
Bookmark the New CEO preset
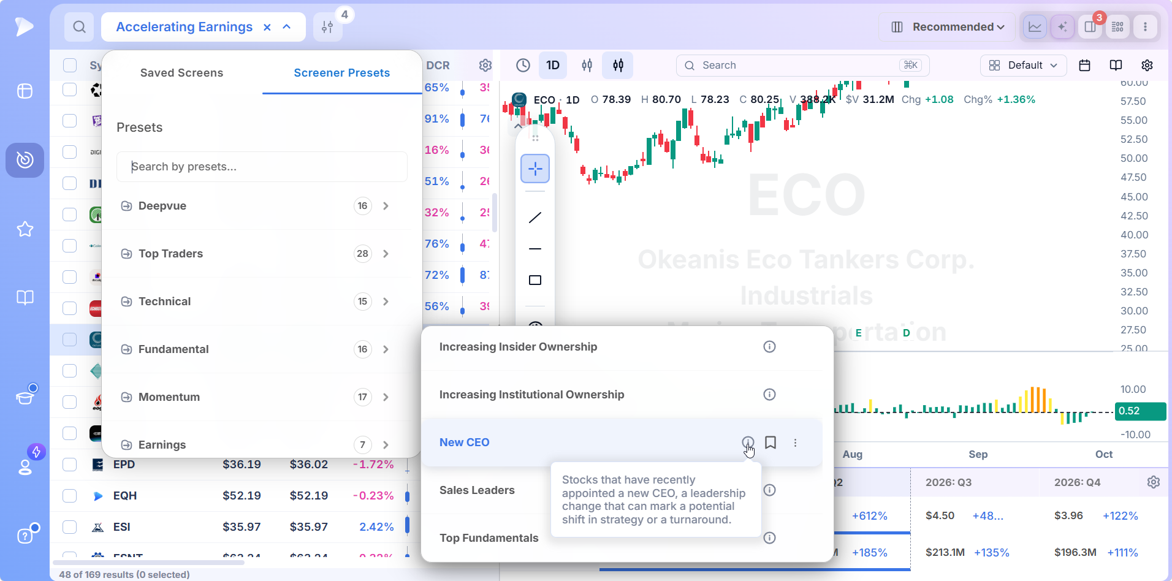[x=771, y=442]
